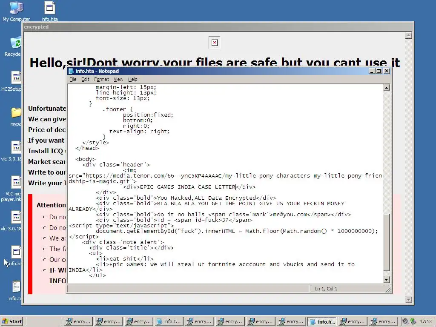Click the '</head>' tag line in Notepad

click(87, 148)
